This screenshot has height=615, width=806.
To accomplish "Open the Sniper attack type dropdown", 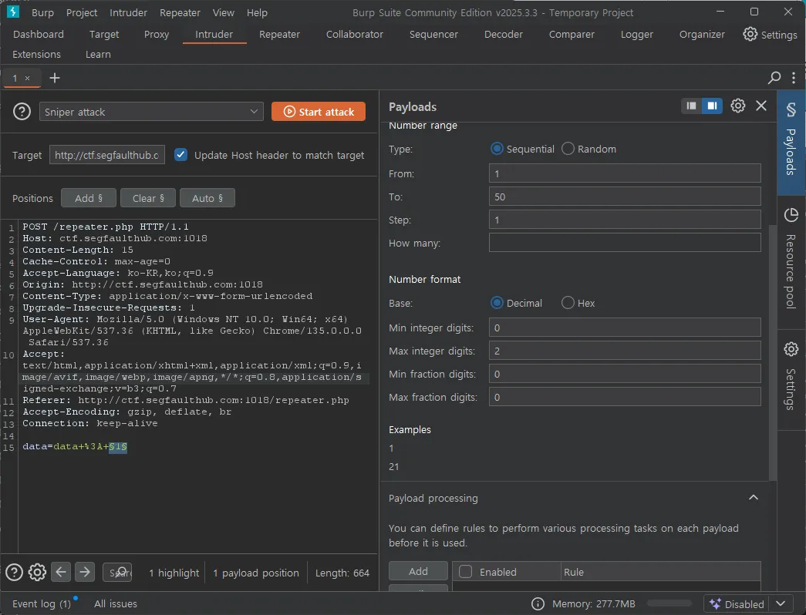I will pyautogui.click(x=151, y=112).
